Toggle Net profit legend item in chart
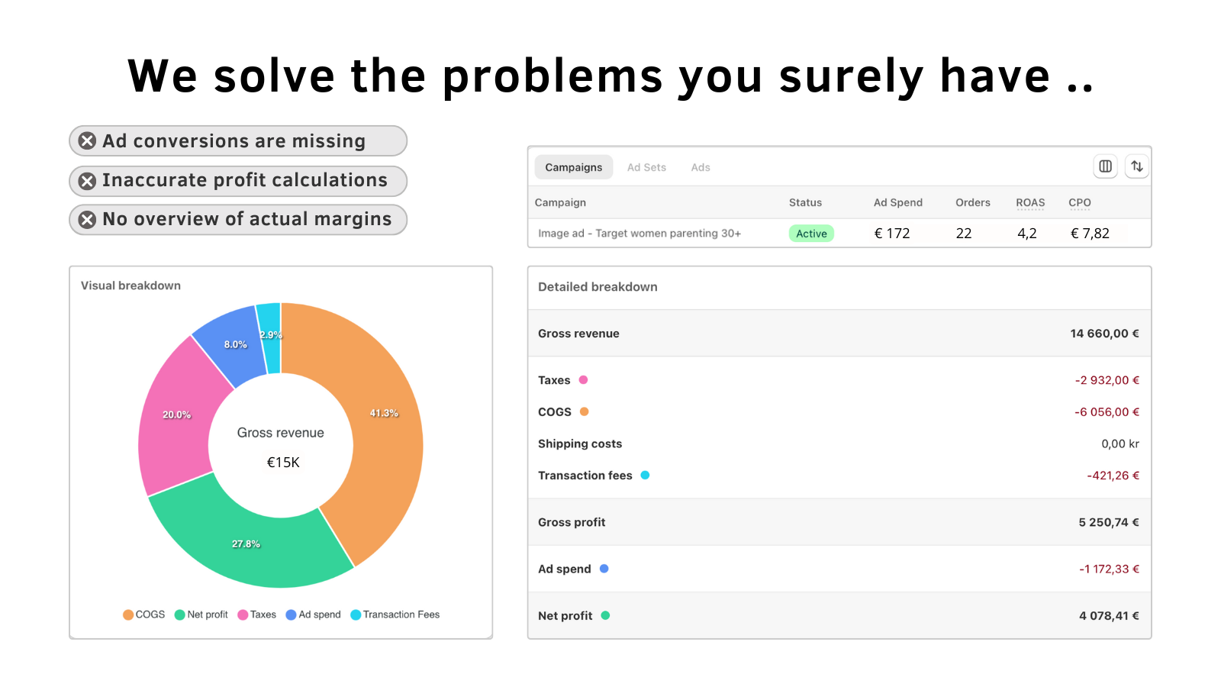This screenshot has width=1221, height=687. pos(201,614)
